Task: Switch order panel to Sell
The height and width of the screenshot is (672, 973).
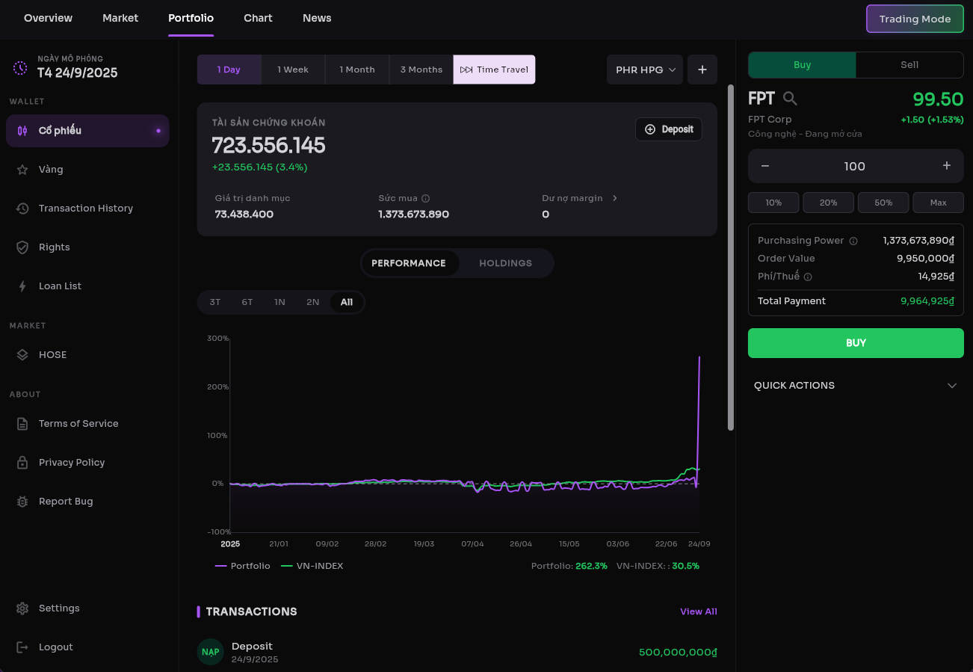Action: click(x=909, y=65)
